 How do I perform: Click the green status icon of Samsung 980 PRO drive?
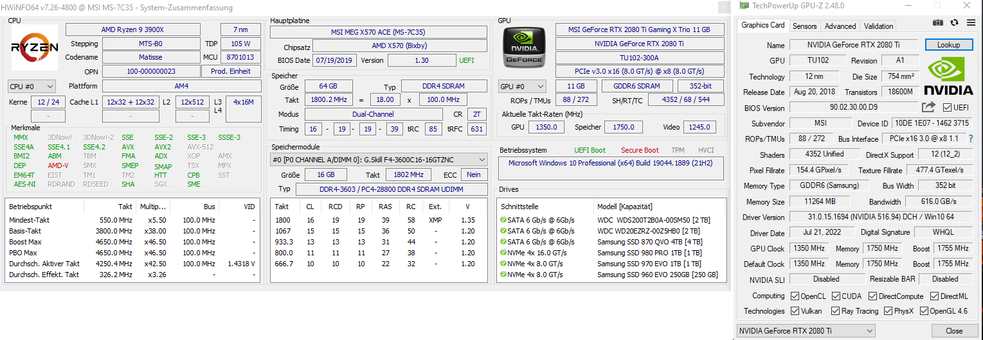[503, 253]
